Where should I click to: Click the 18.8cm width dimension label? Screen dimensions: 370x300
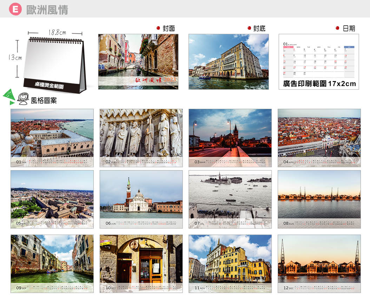click(x=57, y=32)
